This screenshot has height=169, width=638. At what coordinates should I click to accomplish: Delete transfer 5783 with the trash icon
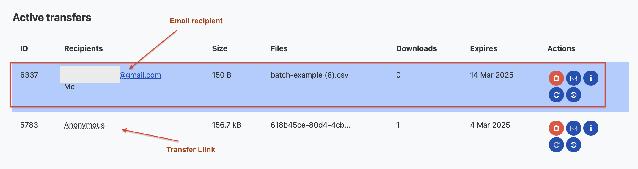point(556,128)
